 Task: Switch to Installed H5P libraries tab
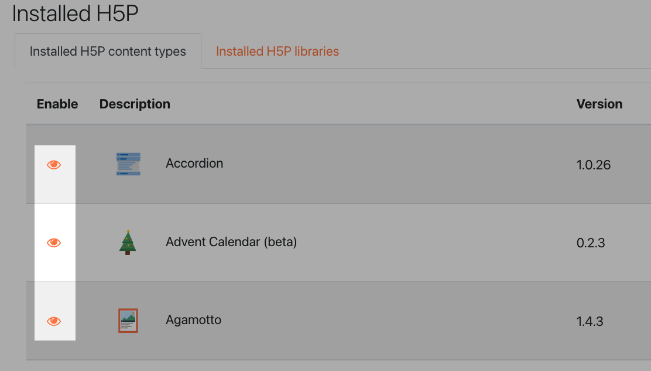tap(277, 51)
